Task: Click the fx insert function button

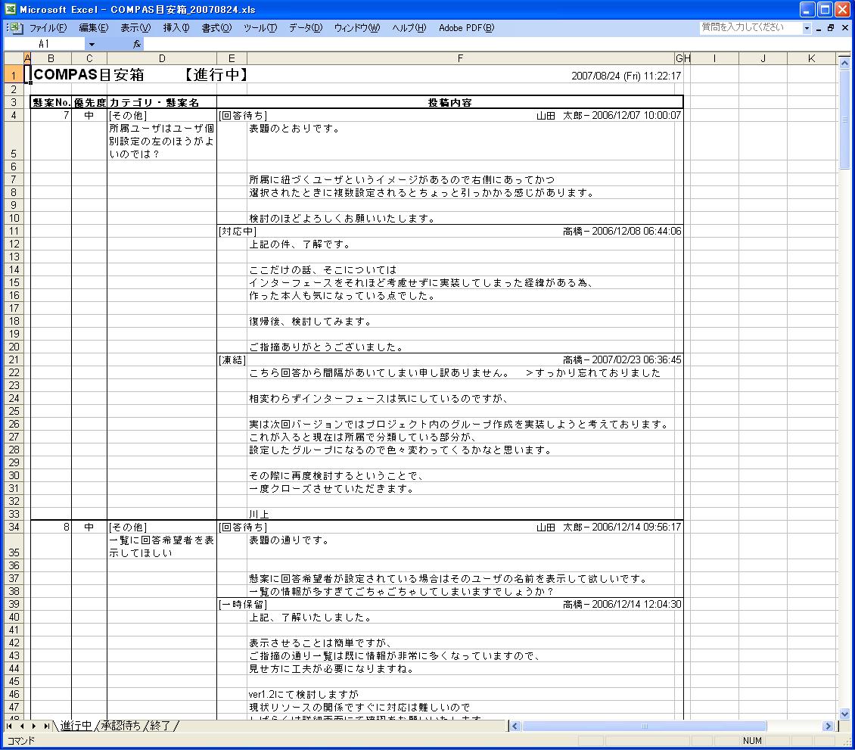Action: coord(137,44)
